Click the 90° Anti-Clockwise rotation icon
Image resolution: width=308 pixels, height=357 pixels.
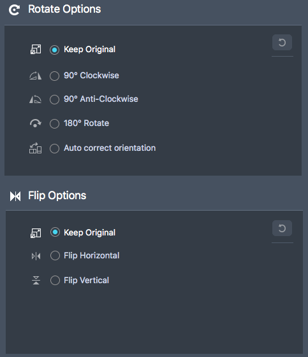pos(35,99)
